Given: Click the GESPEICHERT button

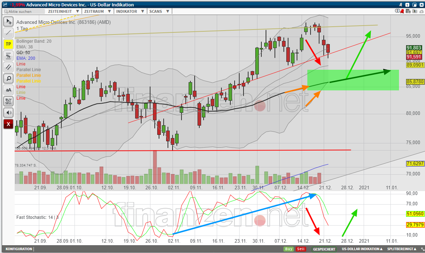Looking at the screenshot, I should [324, 249].
